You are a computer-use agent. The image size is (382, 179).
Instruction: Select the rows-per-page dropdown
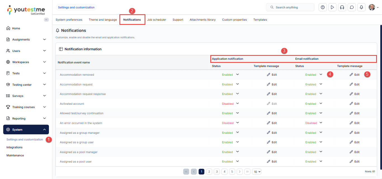click(256, 172)
